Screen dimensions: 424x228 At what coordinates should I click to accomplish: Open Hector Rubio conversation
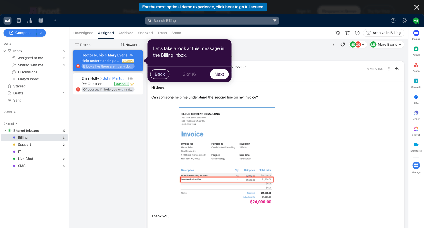[108, 61]
